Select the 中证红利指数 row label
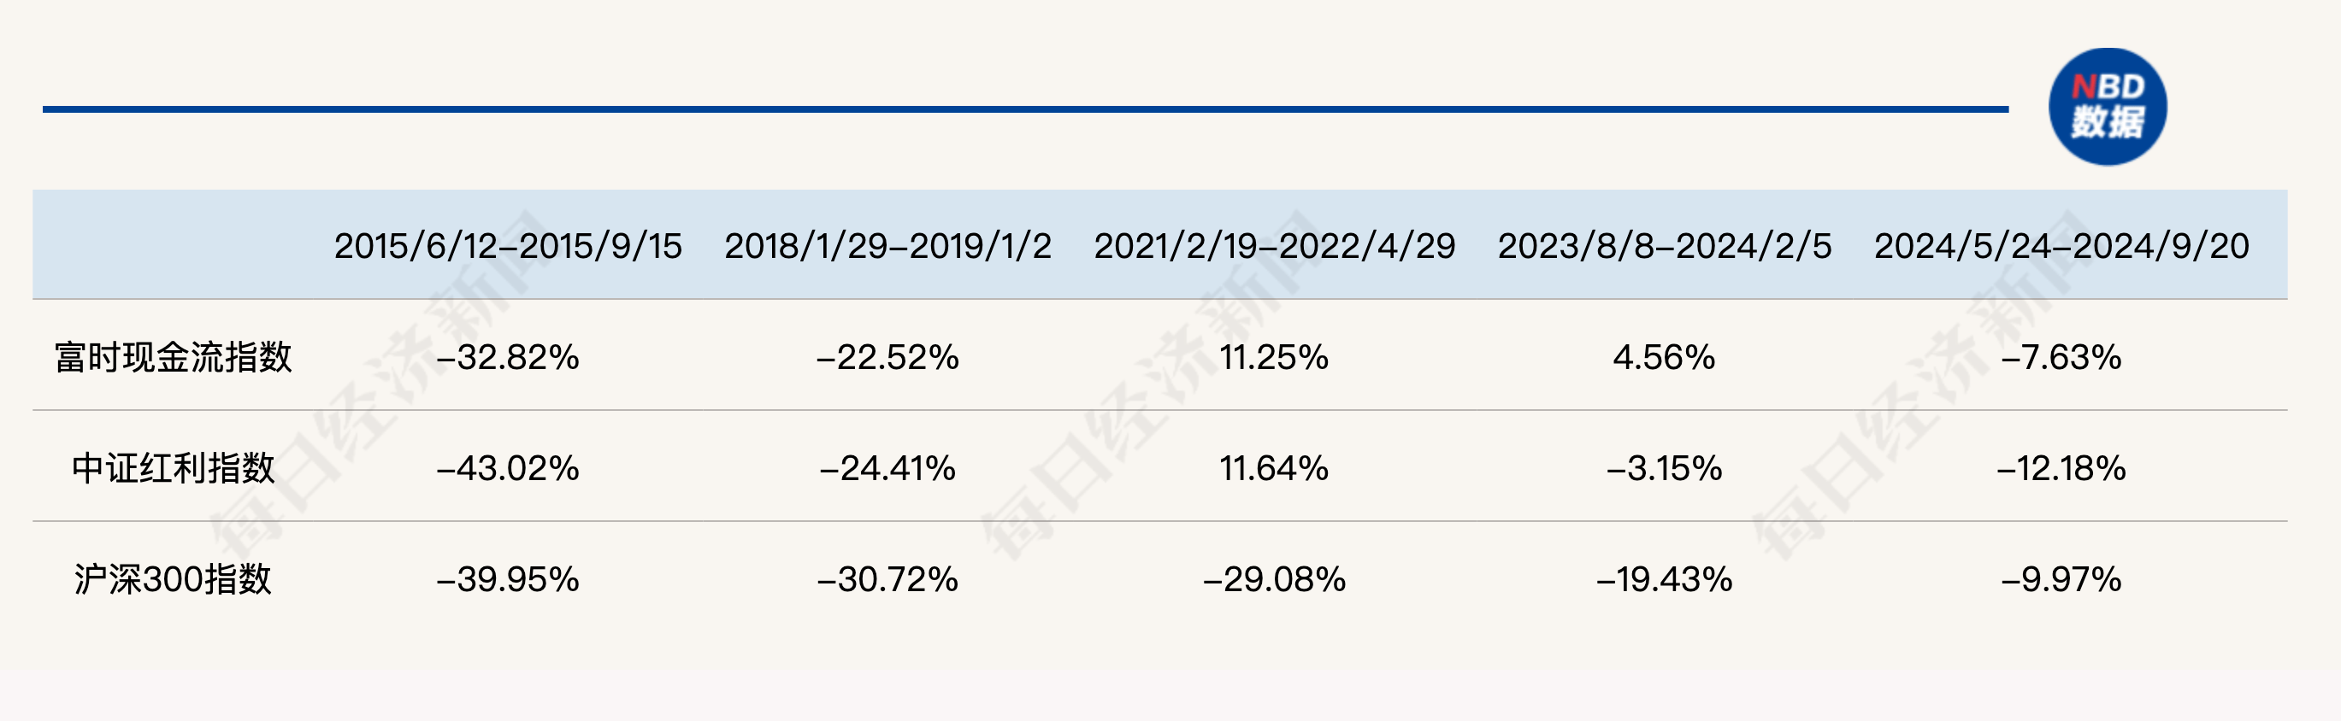Viewport: 2341px width, 721px height. coord(173,468)
